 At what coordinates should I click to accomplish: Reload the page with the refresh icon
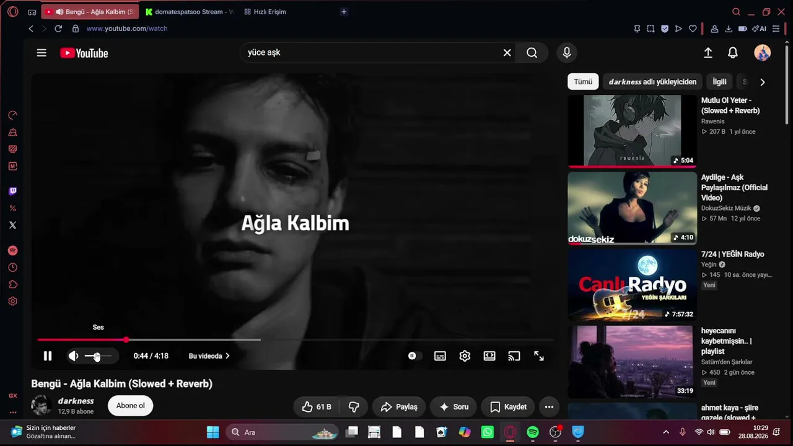pyautogui.click(x=58, y=28)
